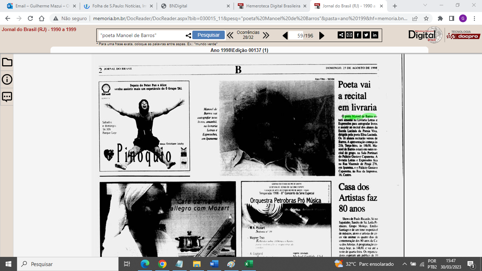Screen dimensions: 482x271
Task: Open Microsoft Excel from taskbar
Action: point(249,264)
